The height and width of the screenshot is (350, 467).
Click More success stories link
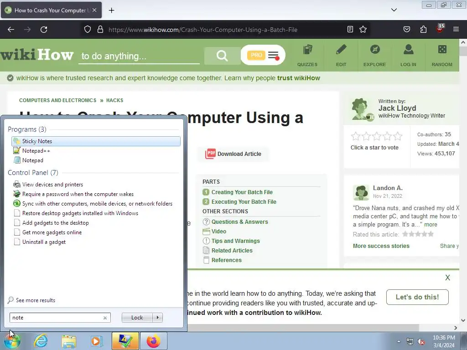381,246
